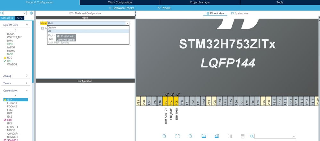The width and height of the screenshot is (320, 141).
Task: Open the Clock Configuration tab
Action: (x=120, y=3)
